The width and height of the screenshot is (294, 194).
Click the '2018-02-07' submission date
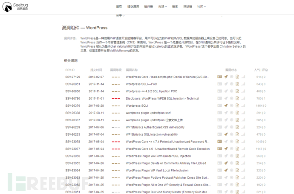click(96, 77)
